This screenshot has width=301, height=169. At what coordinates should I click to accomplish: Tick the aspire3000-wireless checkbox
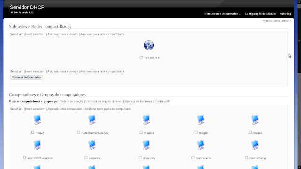[x=24, y=158]
